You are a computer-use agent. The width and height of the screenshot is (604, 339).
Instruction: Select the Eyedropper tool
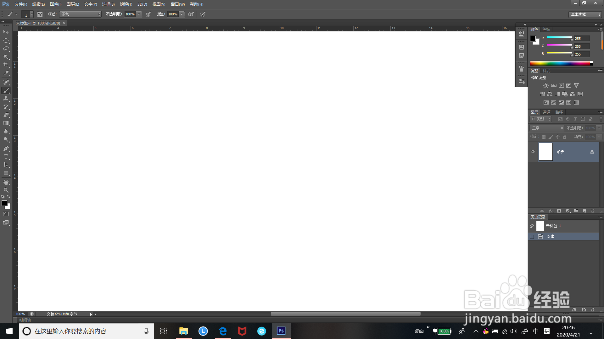(6, 73)
